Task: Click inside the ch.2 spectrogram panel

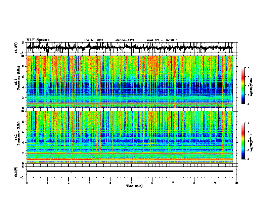Action: tap(129, 137)
